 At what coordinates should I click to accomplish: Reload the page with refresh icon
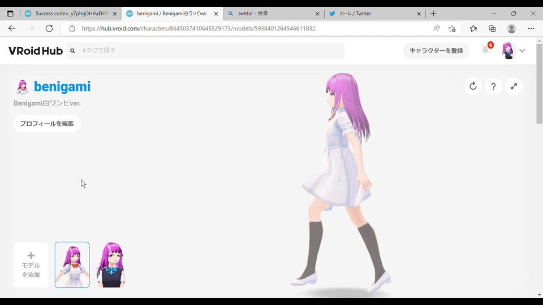coord(49,28)
